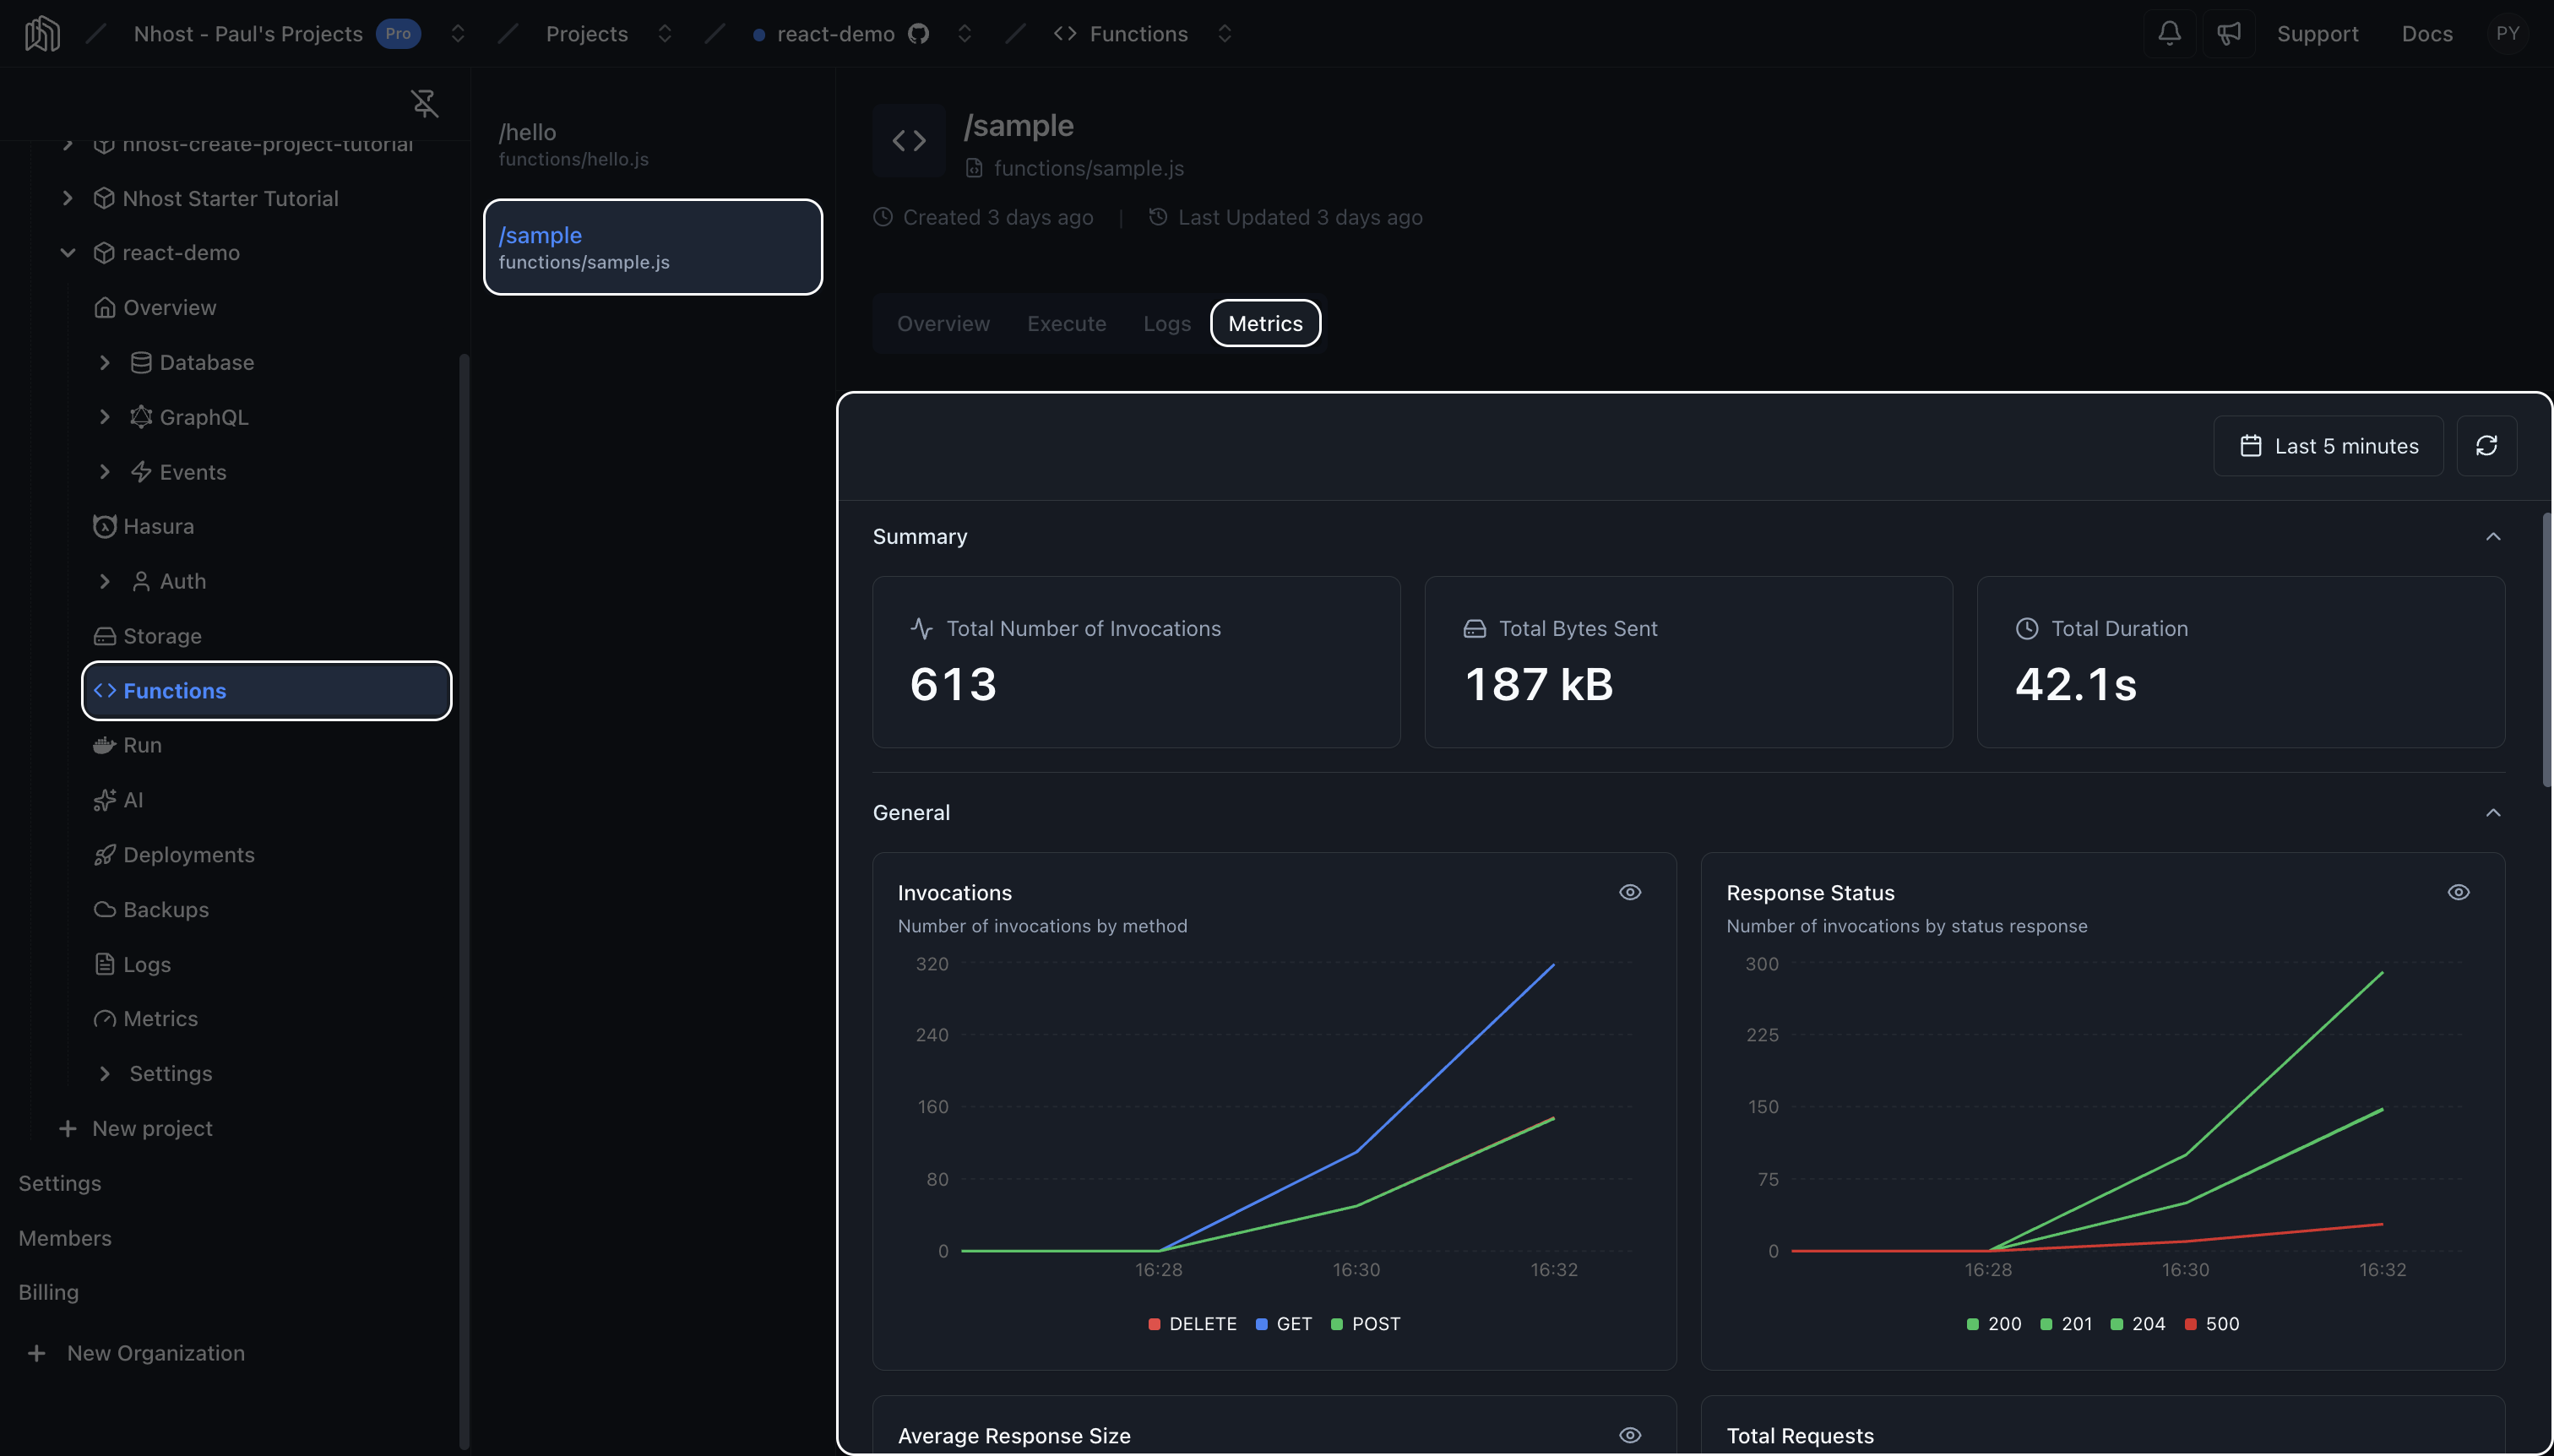Screen dimensions: 2554x1456
Task: Click the GitHub icon next to react-demo
Action: (x=918, y=34)
